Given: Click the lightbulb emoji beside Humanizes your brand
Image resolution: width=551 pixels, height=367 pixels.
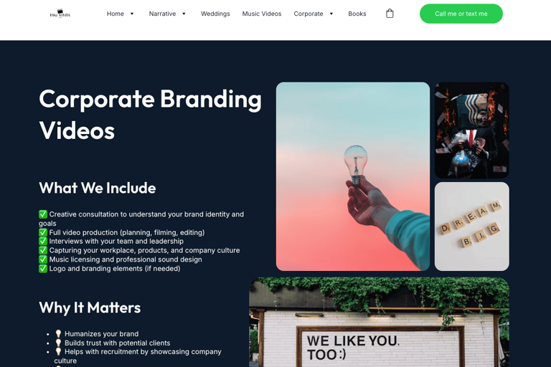Looking at the screenshot, I should pyautogui.click(x=58, y=333).
